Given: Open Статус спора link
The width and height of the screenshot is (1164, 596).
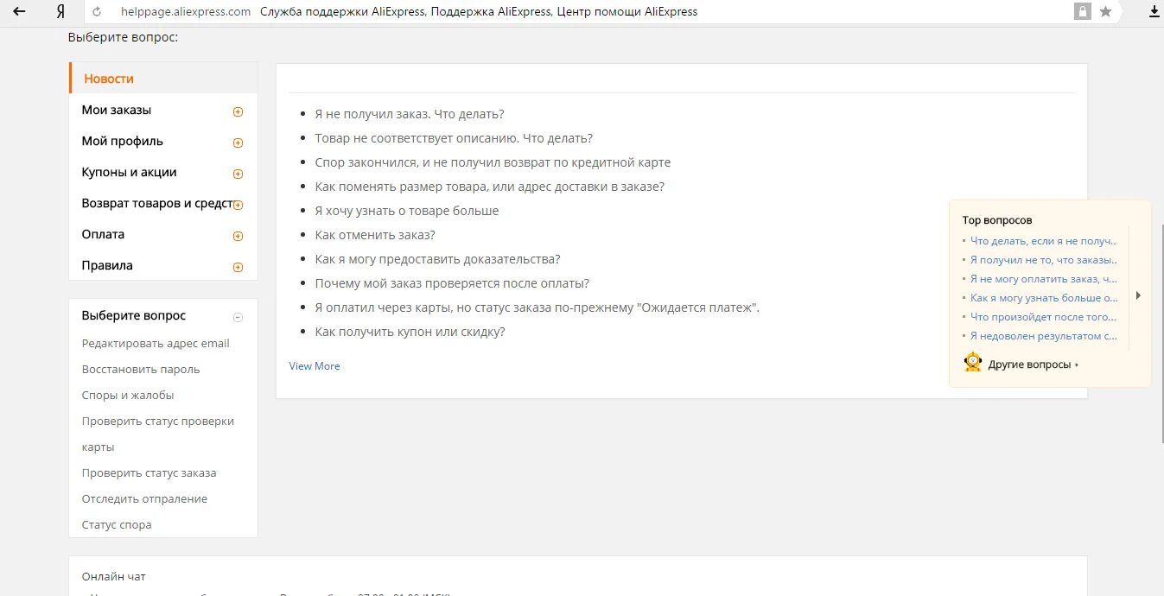Looking at the screenshot, I should pyautogui.click(x=117, y=524).
